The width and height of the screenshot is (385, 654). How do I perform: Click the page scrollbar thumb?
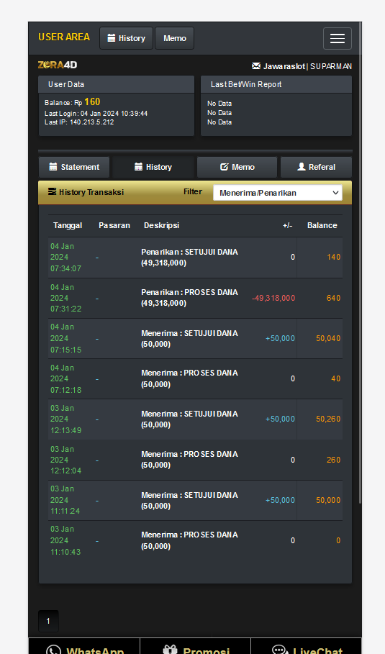pyautogui.click(x=360, y=263)
